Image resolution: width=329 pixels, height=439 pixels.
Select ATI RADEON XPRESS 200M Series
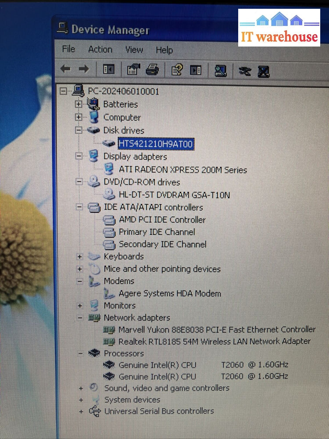coord(183,169)
